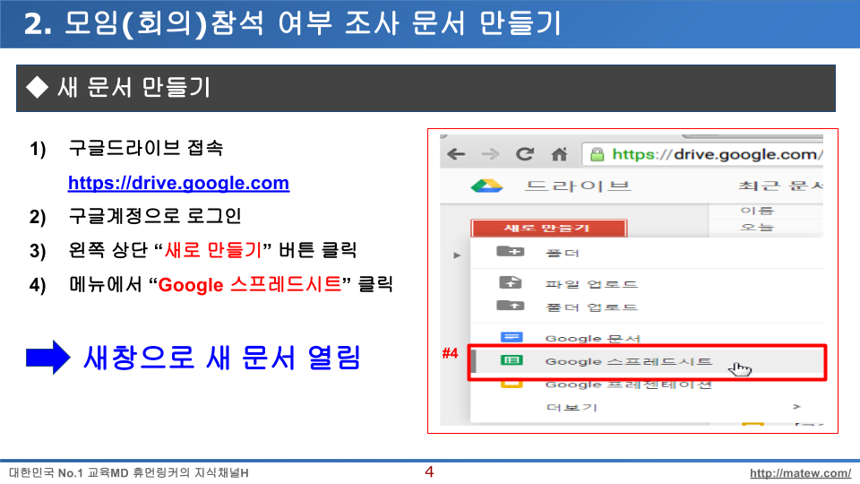Image resolution: width=860 pixels, height=484 pixels.
Task: Click the 더보기 submenu arrow
Action: [x=797, y=407]
